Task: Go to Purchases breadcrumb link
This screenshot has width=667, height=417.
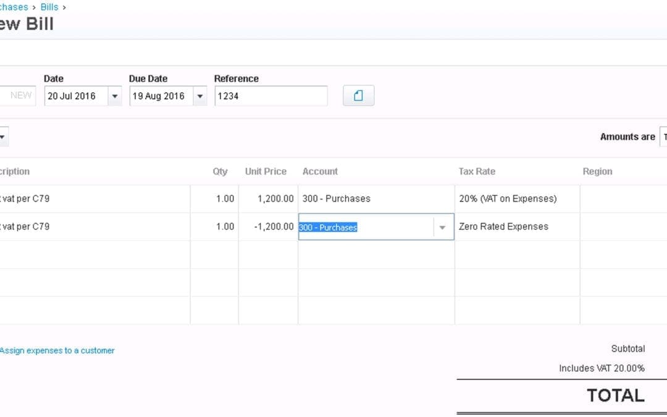Action: [14, 7]
